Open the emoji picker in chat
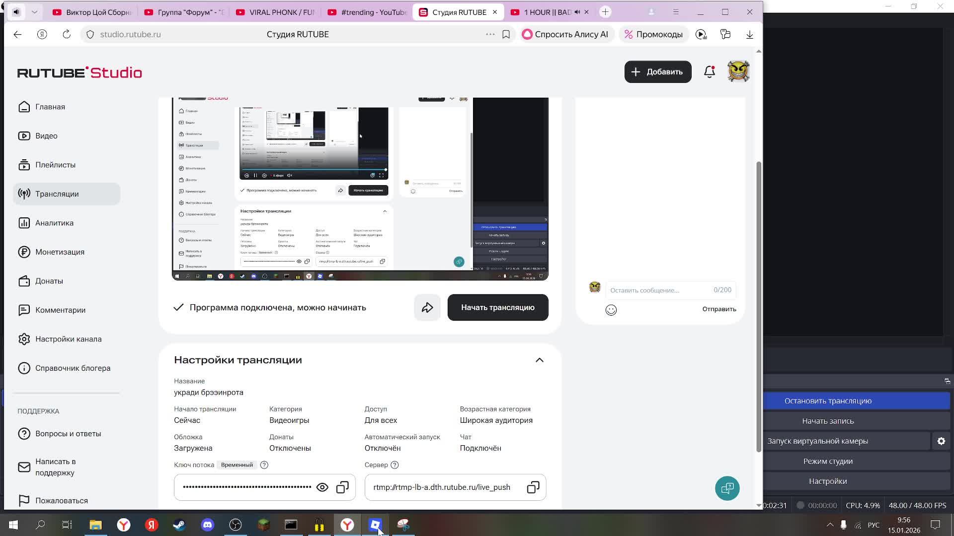The width and height of the screenshot is (954, 536). 611,310
